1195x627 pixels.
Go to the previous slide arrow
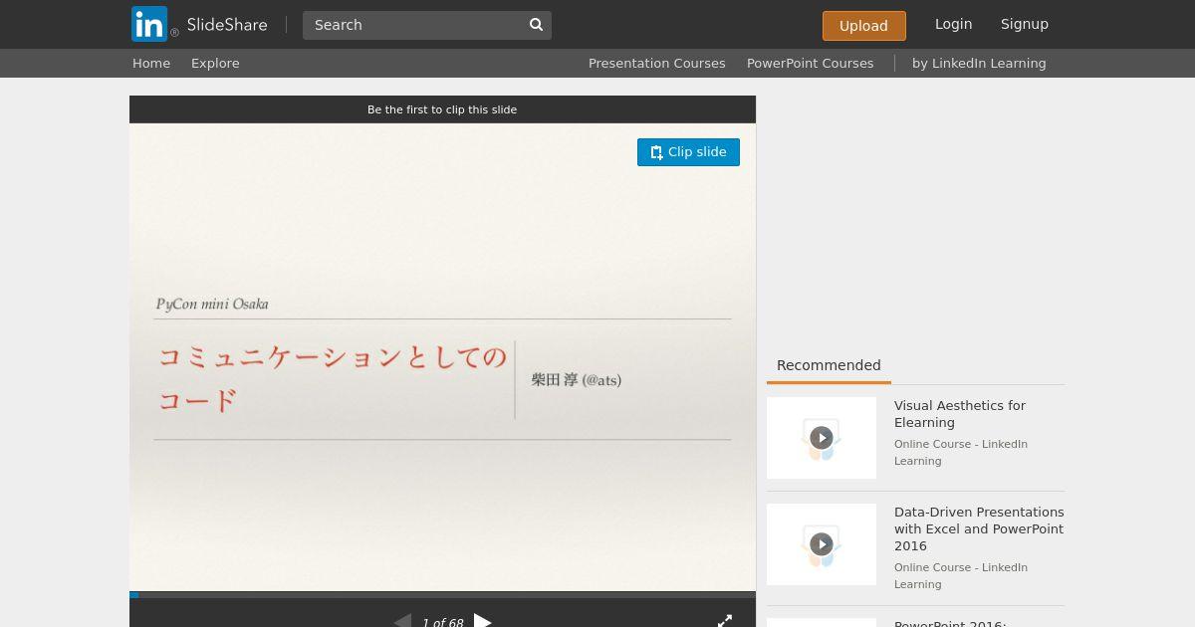point(402,621)
